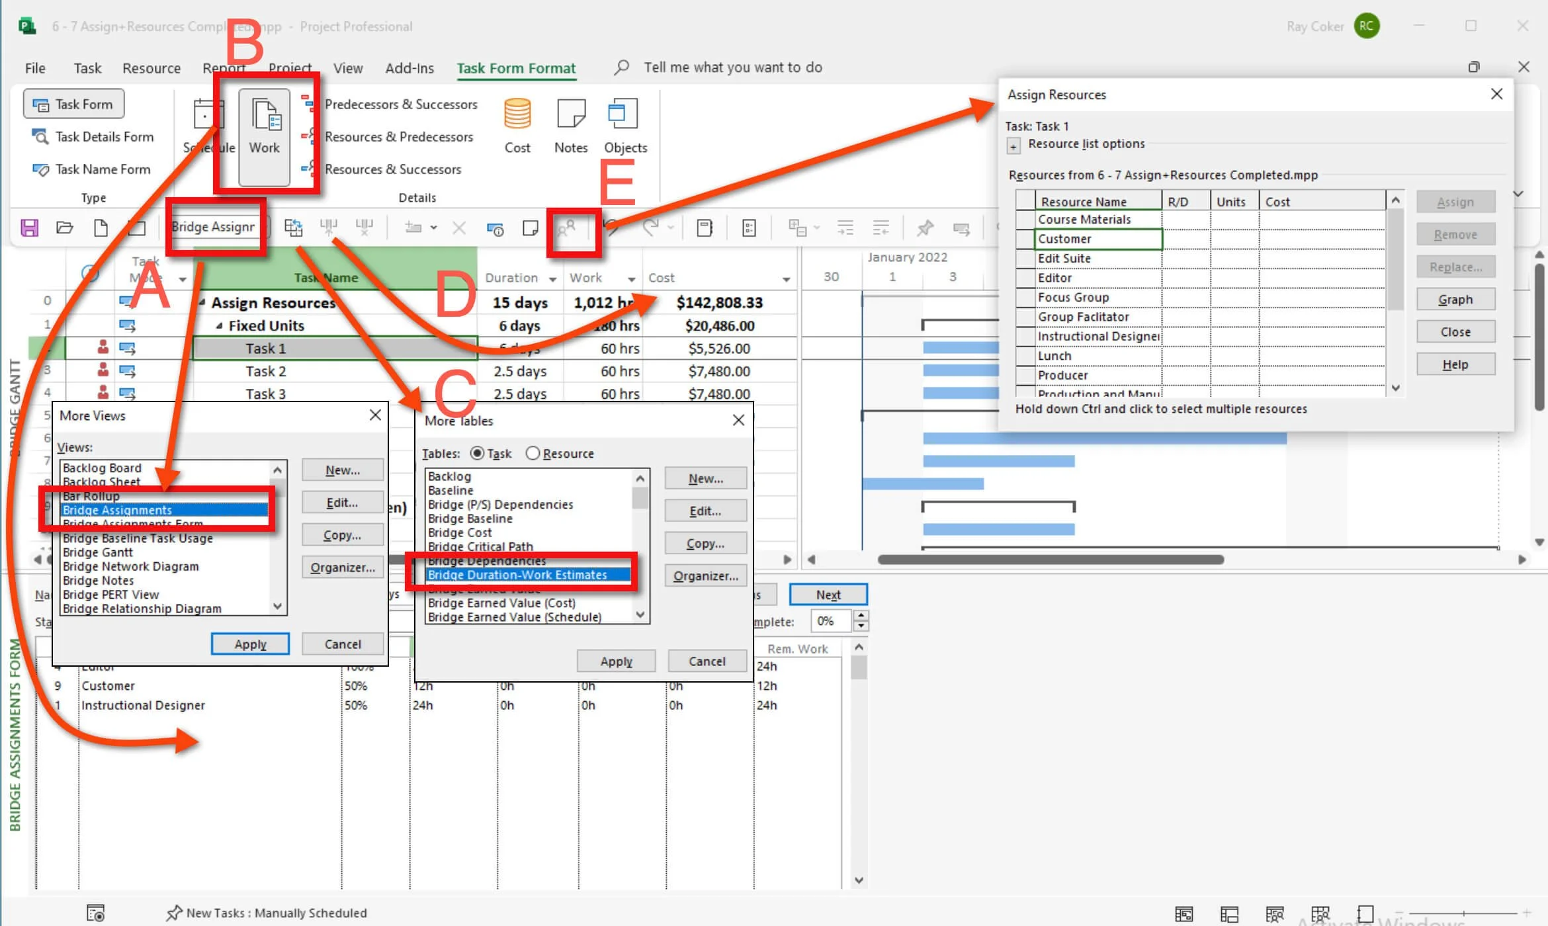
Task: Choose Task Details Form type
Action: click(x=93, y=137)
